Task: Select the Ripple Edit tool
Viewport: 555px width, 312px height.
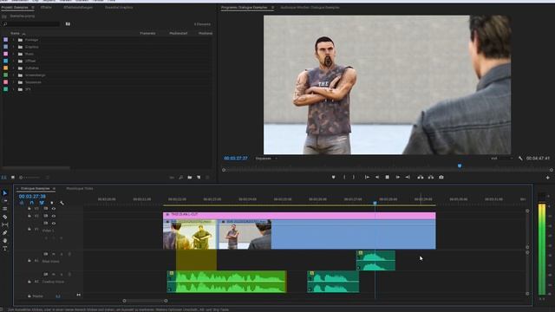Action: click(x=5, y=209)
